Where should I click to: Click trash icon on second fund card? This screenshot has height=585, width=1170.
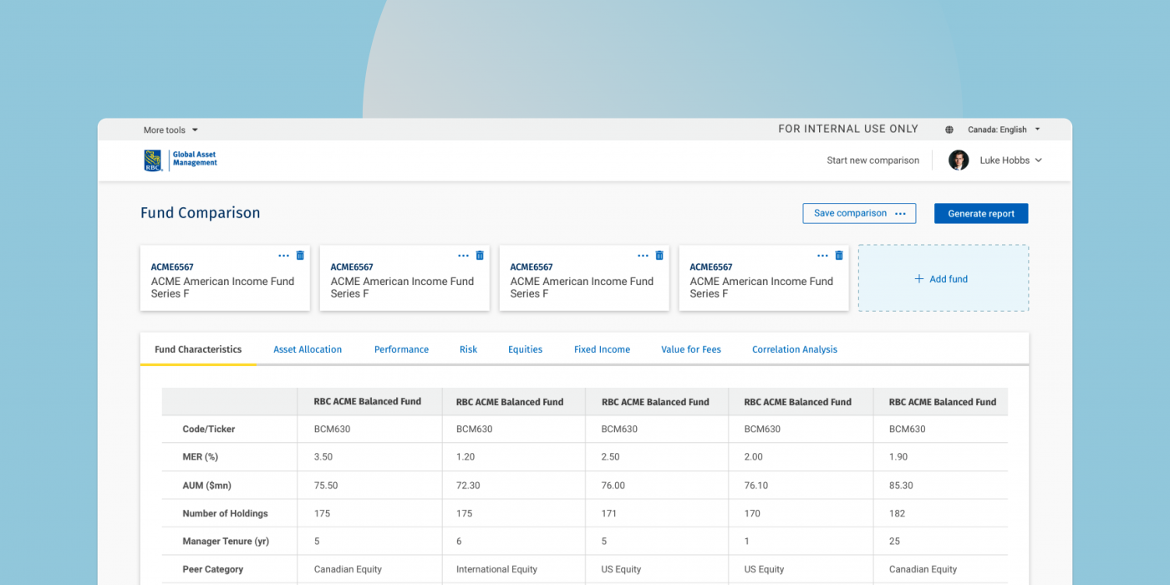click(480, 256)
